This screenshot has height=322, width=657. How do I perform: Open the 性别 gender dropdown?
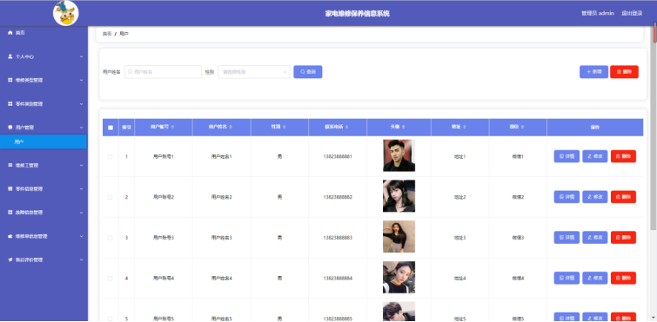pos(254,72)
